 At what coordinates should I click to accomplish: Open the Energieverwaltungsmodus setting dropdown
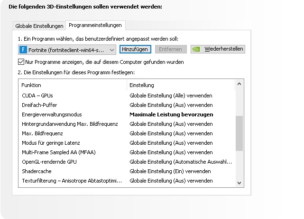[171, 114]
